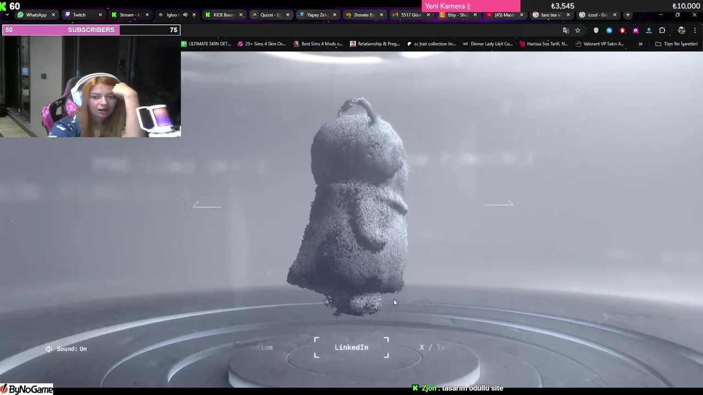Open Tüm Yer İşaretleri folder
The height and width of the screenshot is (395, 703).
pos(677,44)
